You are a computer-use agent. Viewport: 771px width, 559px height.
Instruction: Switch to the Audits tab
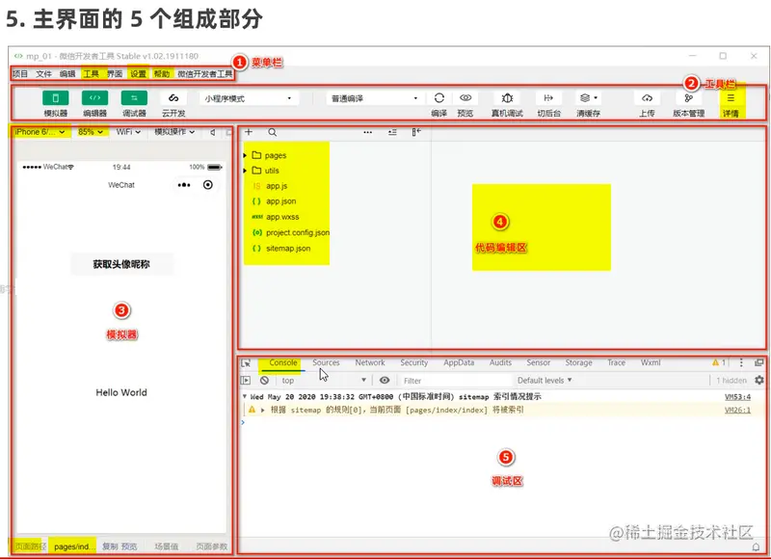500,362
